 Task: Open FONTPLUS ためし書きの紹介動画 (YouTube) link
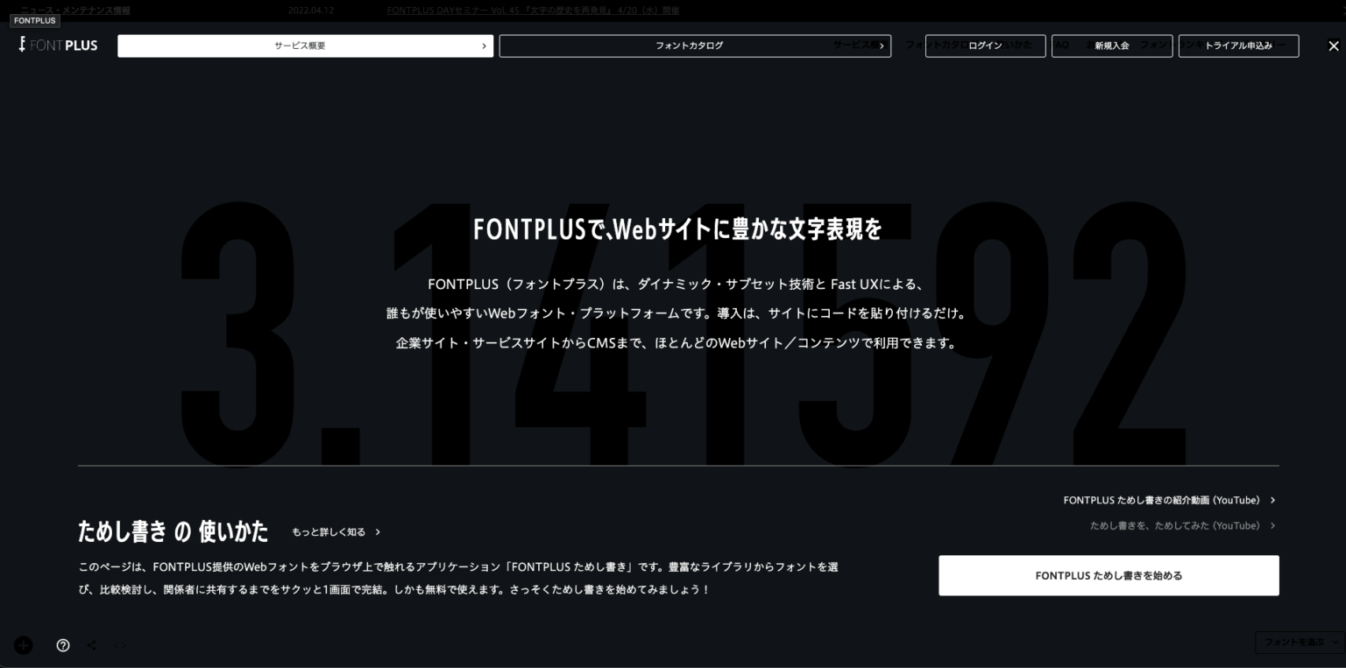click(x=1163, y=499)
